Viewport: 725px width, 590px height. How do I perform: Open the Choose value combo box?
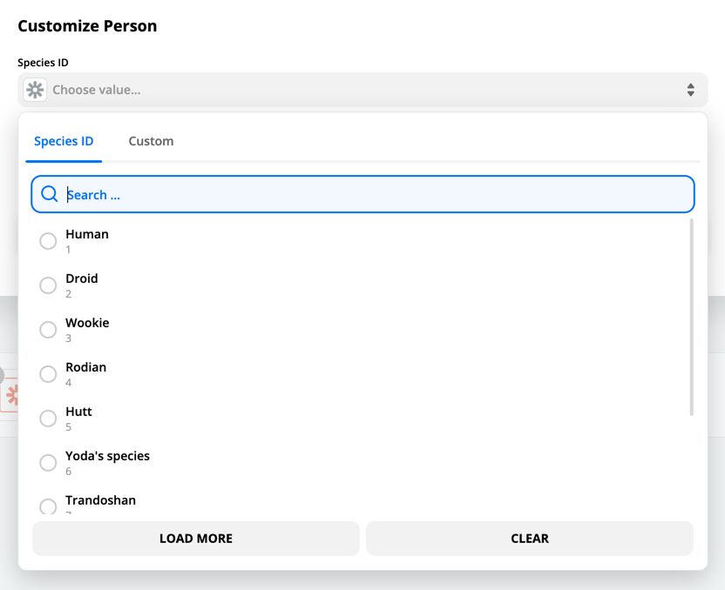tap(349, 90)
